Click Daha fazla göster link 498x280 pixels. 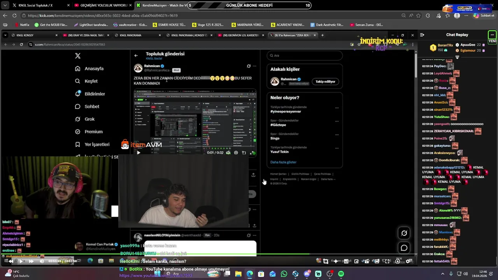coord(283,162)
